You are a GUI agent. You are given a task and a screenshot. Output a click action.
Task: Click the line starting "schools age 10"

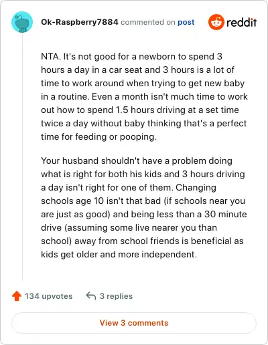pyautogui.click(x=143, y=201)
